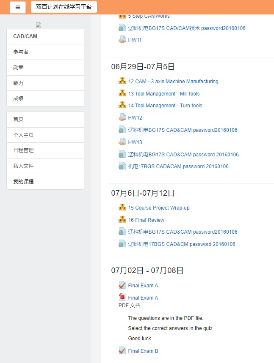
Task: Open the 辽科机电BG17S CAD/CAM技术 password20160106 link
Action: [x=187, y=28]
